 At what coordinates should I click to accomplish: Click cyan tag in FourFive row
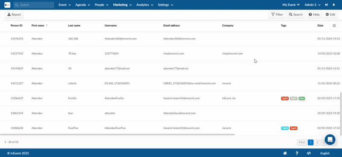click(285, 128)
